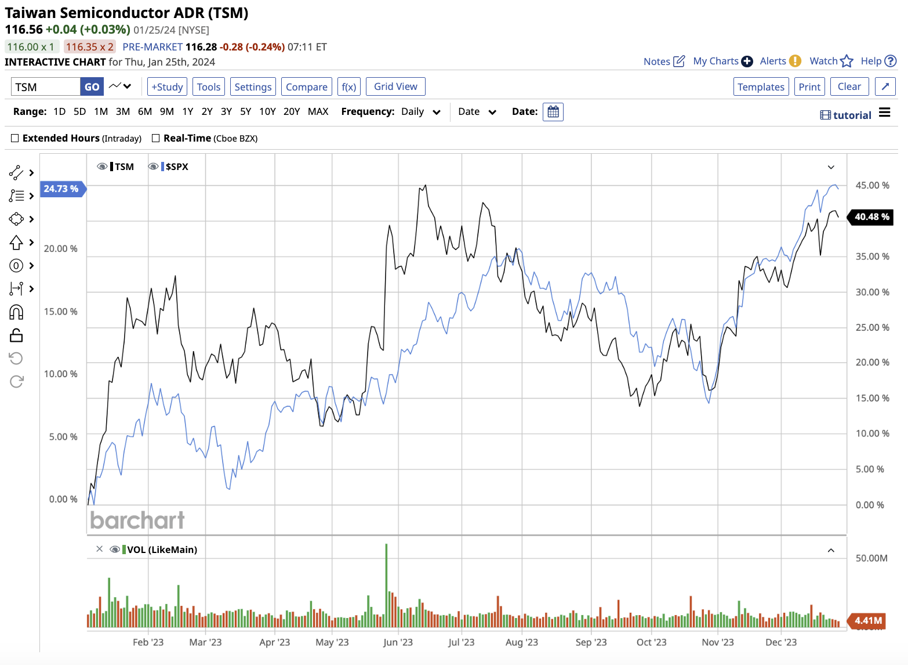
Task: Select the 1D range
Action: [x=60, y=111]
